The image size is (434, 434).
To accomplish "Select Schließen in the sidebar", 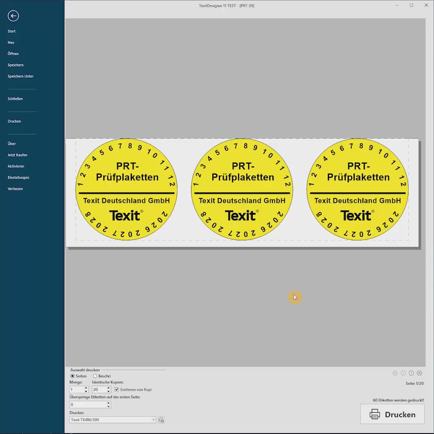I will 15,99.
